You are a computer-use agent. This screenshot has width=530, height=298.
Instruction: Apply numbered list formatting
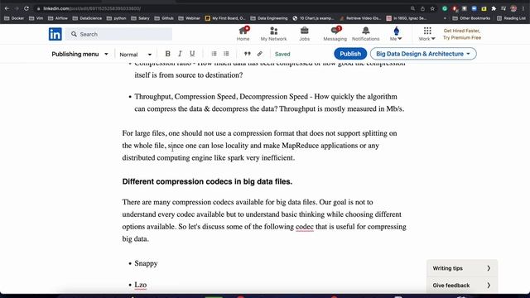[214, 54]
